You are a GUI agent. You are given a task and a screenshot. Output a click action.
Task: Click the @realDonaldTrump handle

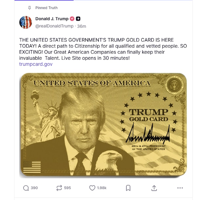pyautogui.click(x=54, y=26)
